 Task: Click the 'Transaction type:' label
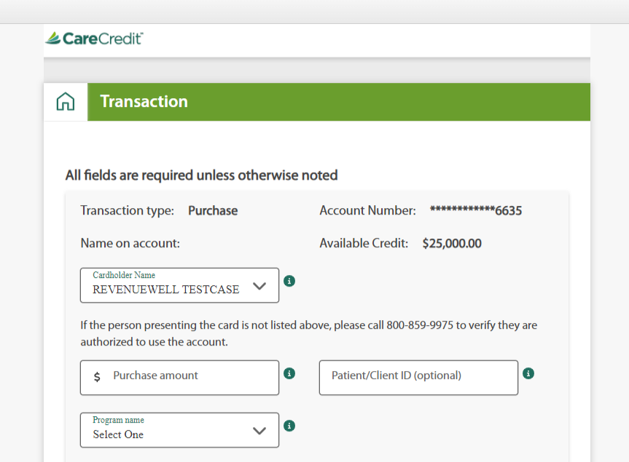click(127, 210)
